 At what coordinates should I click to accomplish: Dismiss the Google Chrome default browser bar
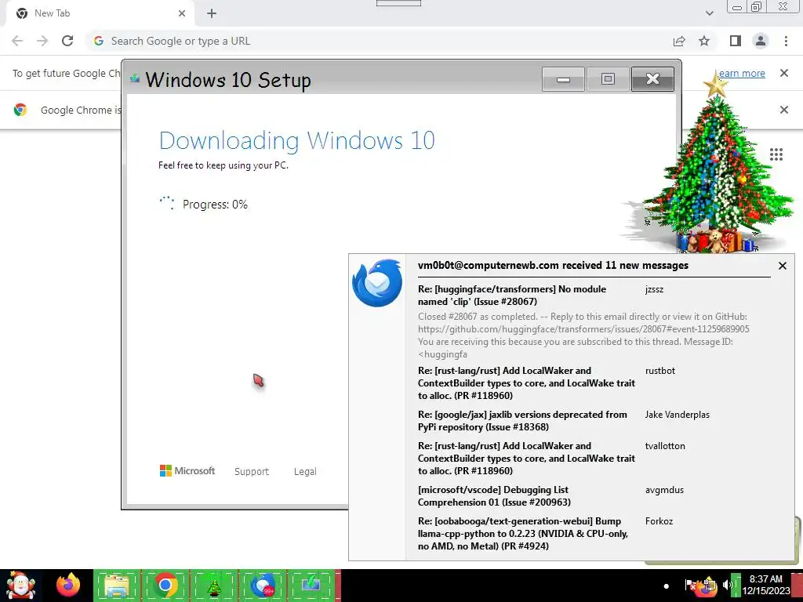click(x=784, y=110)
